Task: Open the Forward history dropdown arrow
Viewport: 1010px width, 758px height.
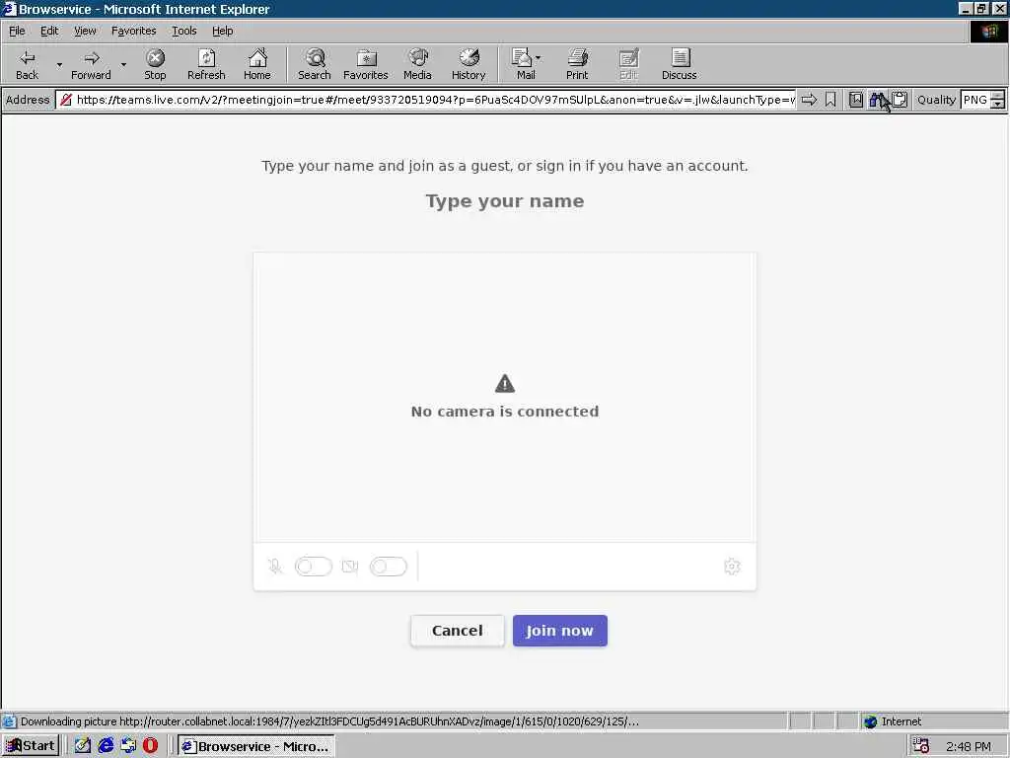Action: coord(123,64)
